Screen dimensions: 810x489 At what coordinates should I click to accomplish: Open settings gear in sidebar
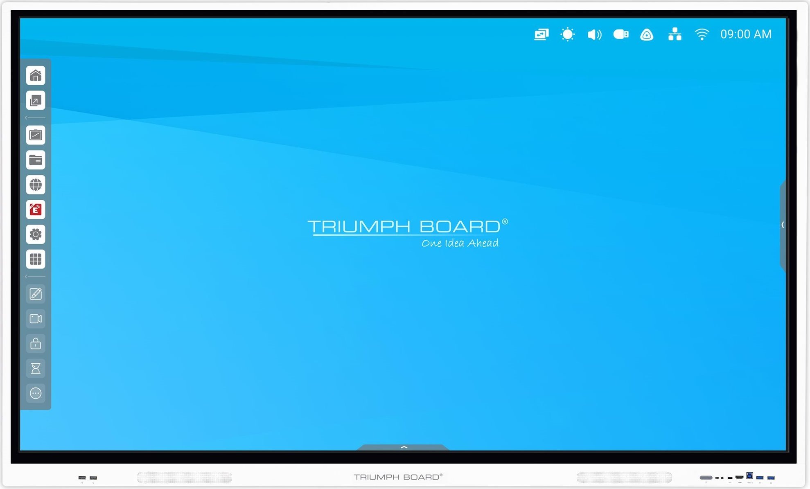(x=36, y=234)
